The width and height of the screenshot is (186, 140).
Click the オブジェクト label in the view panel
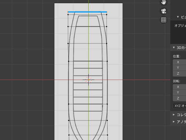[x=180, y=26]
